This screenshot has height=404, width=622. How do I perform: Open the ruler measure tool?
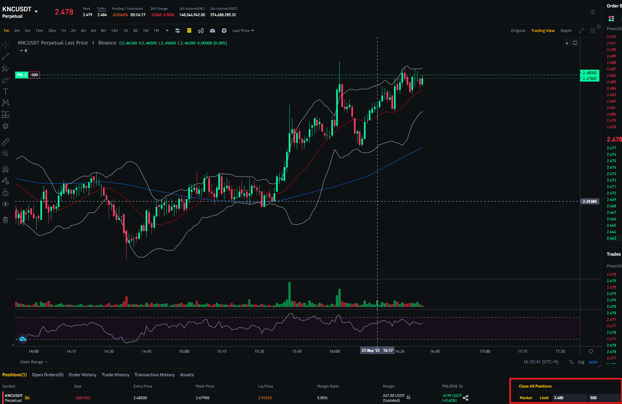(x=5, y=142)
